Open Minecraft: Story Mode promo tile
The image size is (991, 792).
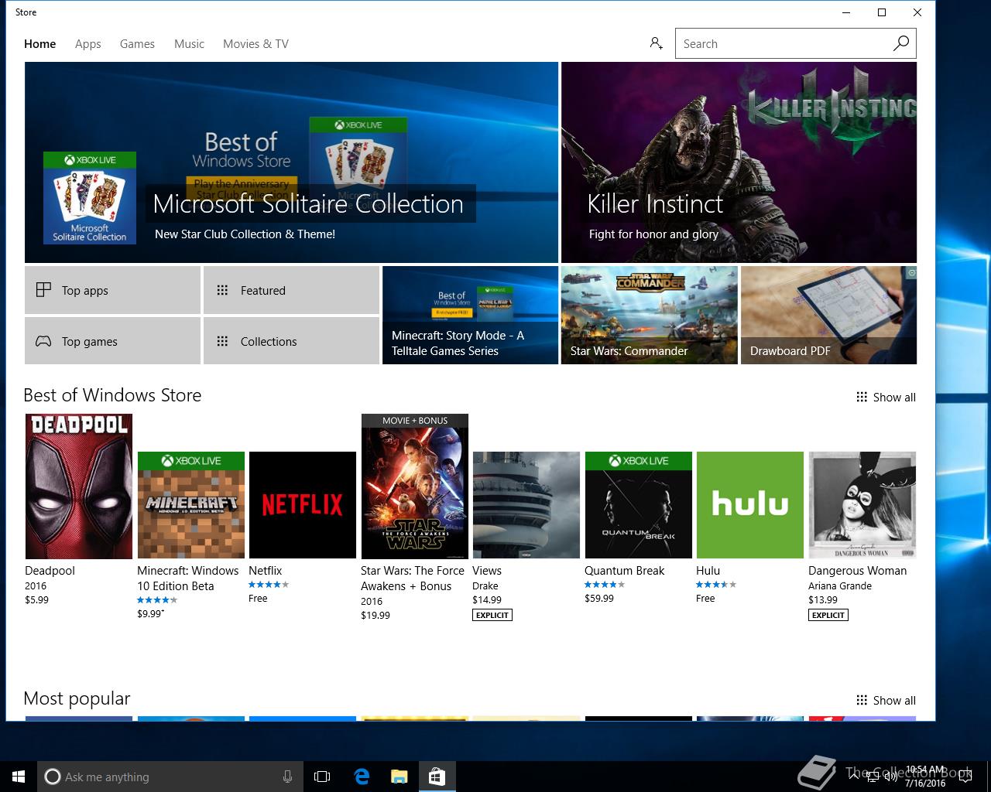click(x=470, y=315)
